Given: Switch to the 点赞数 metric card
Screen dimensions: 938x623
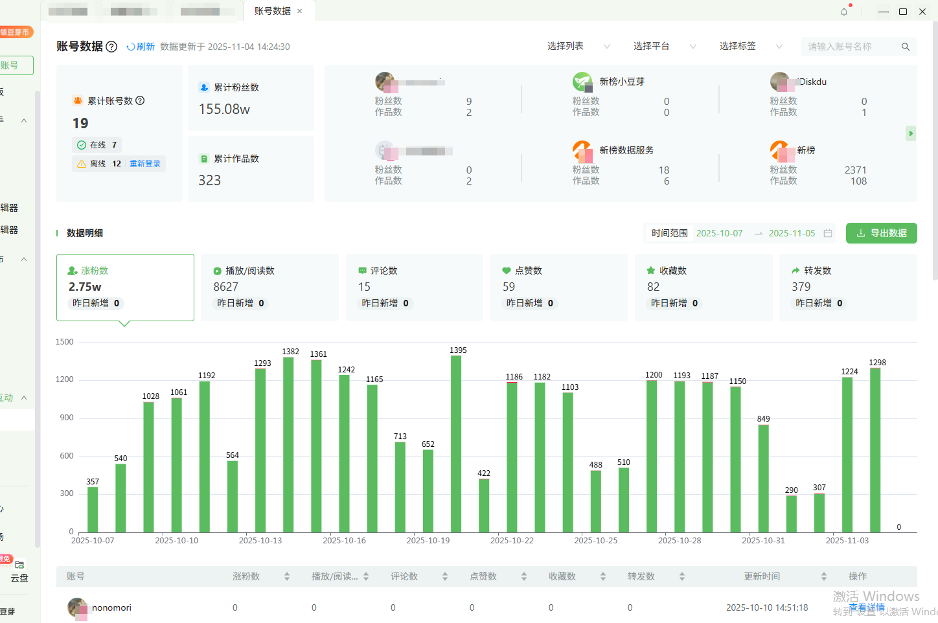Looking at the screenshot, I should (558, 287).
